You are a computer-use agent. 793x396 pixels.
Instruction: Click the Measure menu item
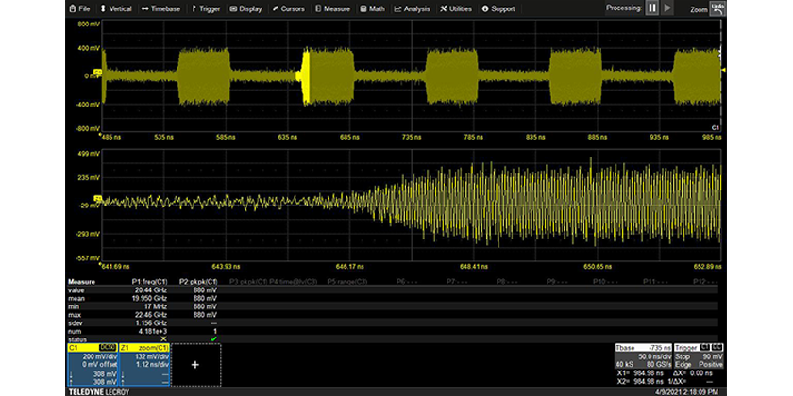(335, 8)
